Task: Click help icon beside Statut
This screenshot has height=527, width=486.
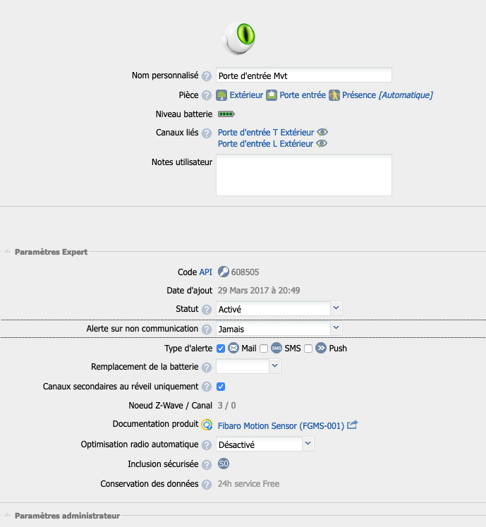Action: tap(207, 310)
